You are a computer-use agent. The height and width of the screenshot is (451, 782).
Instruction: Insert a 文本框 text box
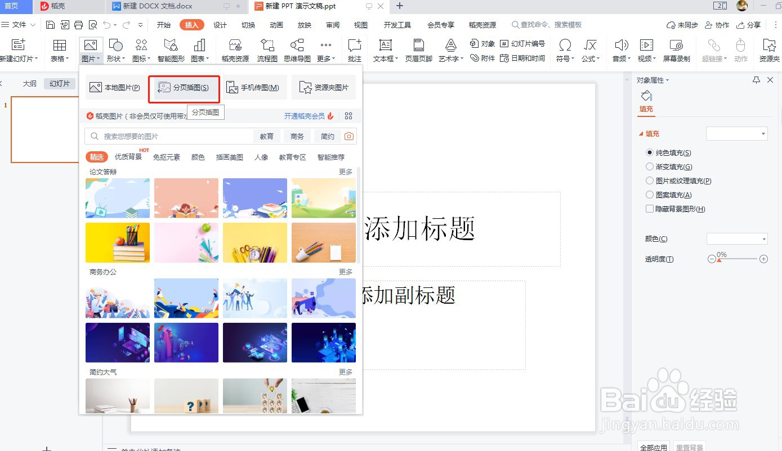pyautogui.click(x=385, y=49)
